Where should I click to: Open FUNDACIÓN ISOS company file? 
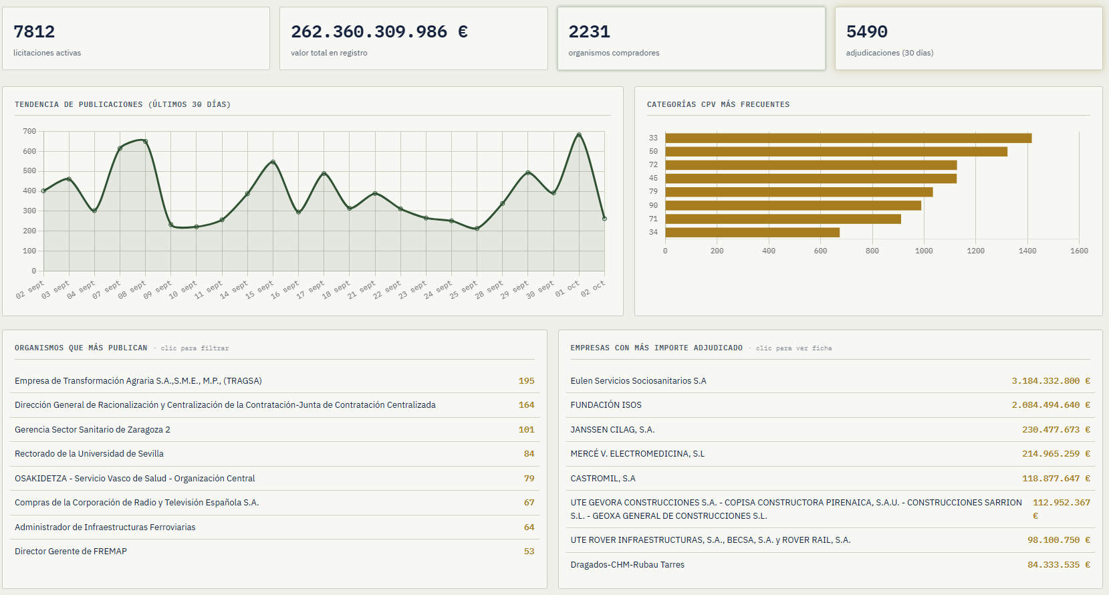coord(830,405)
